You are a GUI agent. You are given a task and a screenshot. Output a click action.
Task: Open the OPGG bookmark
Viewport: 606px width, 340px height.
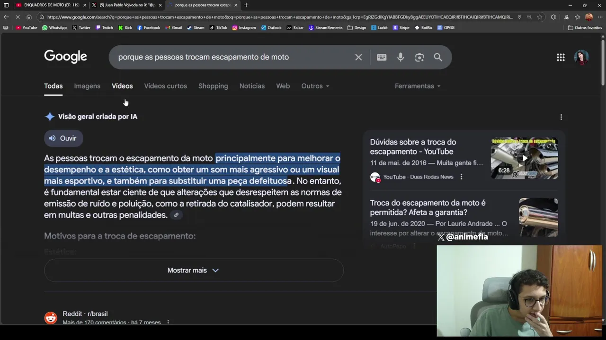click(x=446, y=28)
